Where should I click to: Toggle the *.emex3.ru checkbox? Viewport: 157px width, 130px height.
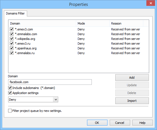tap(12, 44)
